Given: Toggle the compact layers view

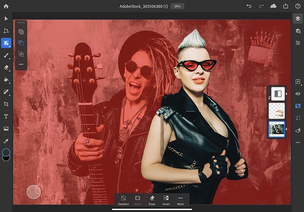Looking at the screenshot, I should click(x=298, y=19).
